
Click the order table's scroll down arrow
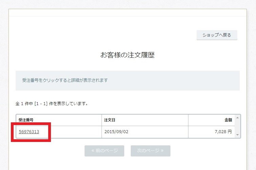pos(237,135)
